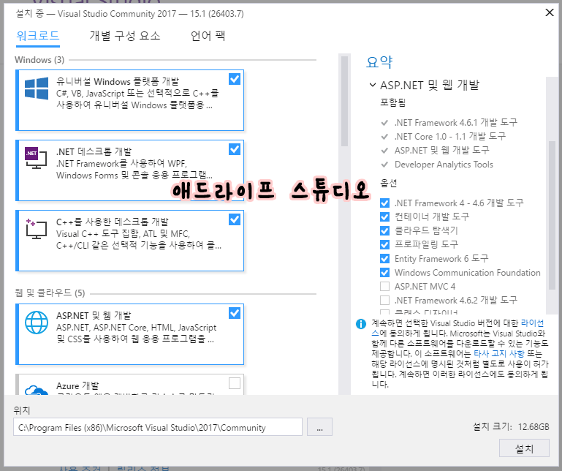Collapse the ASP.NET and web development summary section
The image size is (562, 471).
tap(373, 85)
